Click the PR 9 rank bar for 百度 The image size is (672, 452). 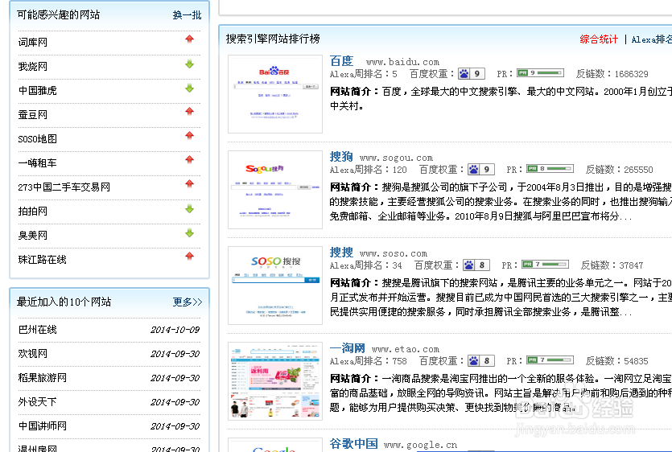540,73
